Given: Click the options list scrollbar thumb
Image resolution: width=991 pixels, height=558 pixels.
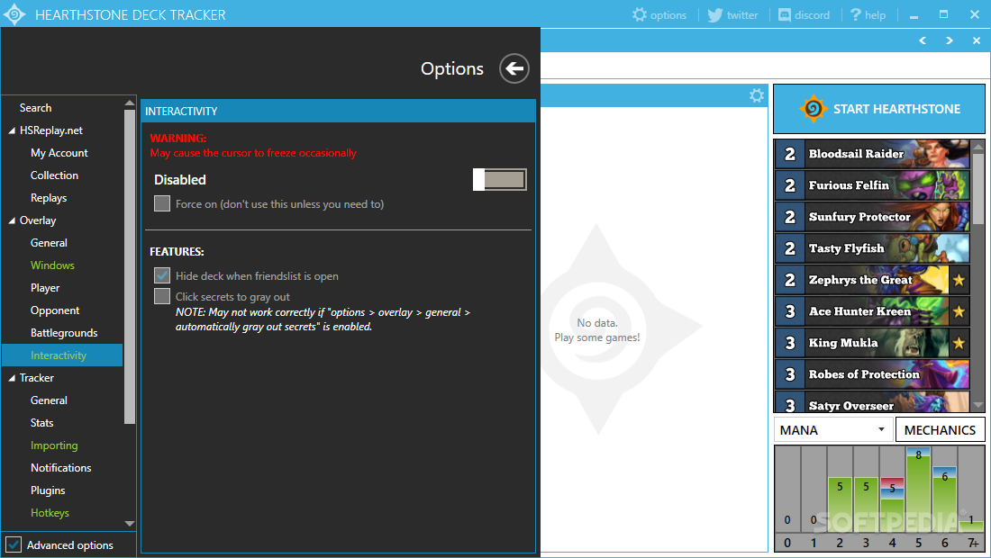Looking at the screenshot, I should 130,266.
